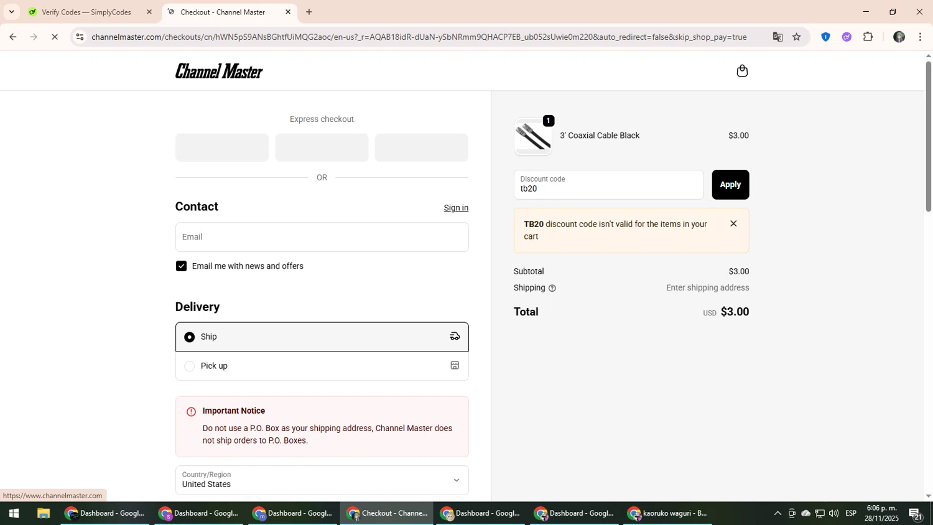The image size is (933, 525).
Task: Open the Windows Start menu
Action: (x=14, y=513)
